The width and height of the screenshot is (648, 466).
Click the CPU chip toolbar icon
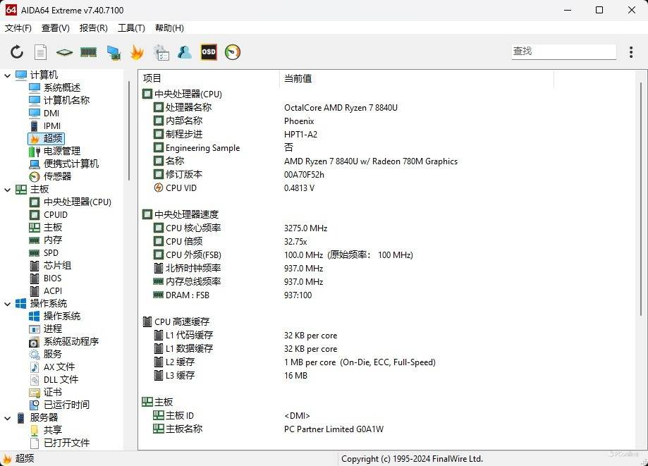click(64, 52)
